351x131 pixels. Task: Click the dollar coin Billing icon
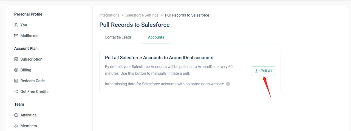(x=16, y=70)
